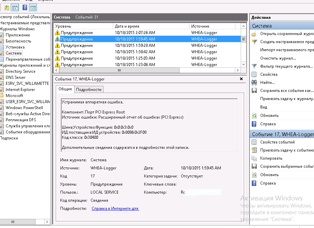Click the Копировать pages icon
Image resolution: width=314 pixels, height=228 pixels.
[254, 158]
